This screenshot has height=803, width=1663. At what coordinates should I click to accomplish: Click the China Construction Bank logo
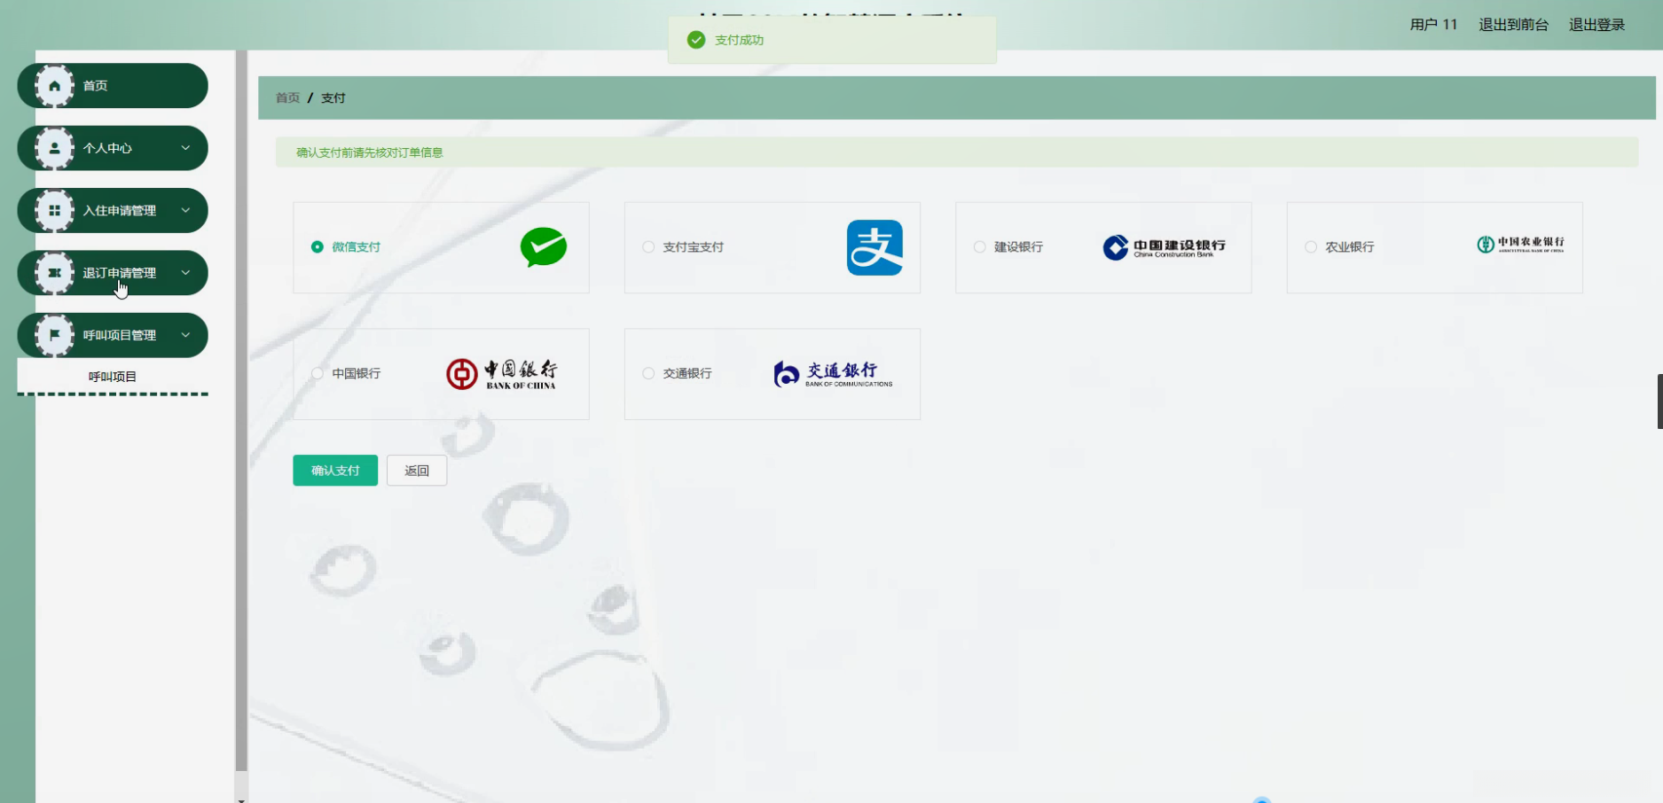point(1165,247)
